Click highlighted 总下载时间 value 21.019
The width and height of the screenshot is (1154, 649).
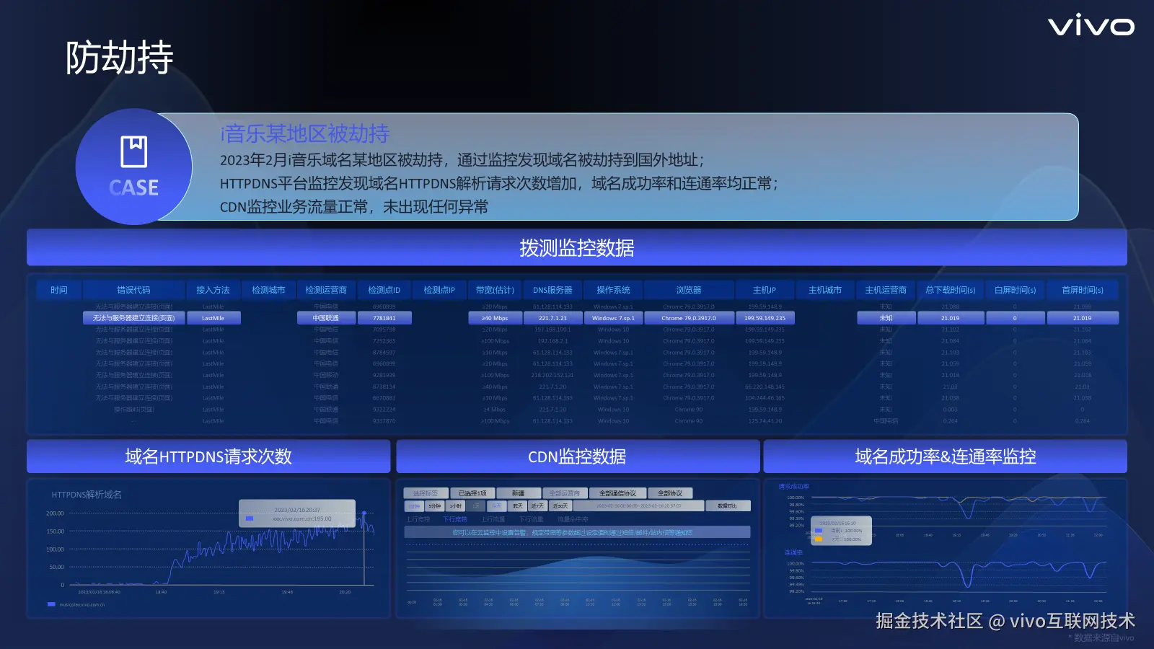pos(951,318)
